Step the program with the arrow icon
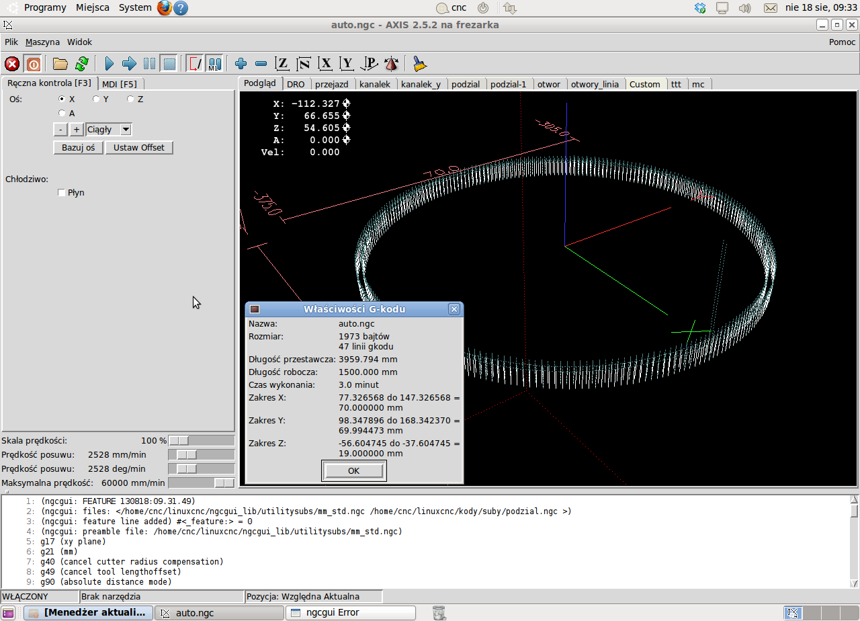The height and width of the screenshot is (621, 860). tap(130, 64)
